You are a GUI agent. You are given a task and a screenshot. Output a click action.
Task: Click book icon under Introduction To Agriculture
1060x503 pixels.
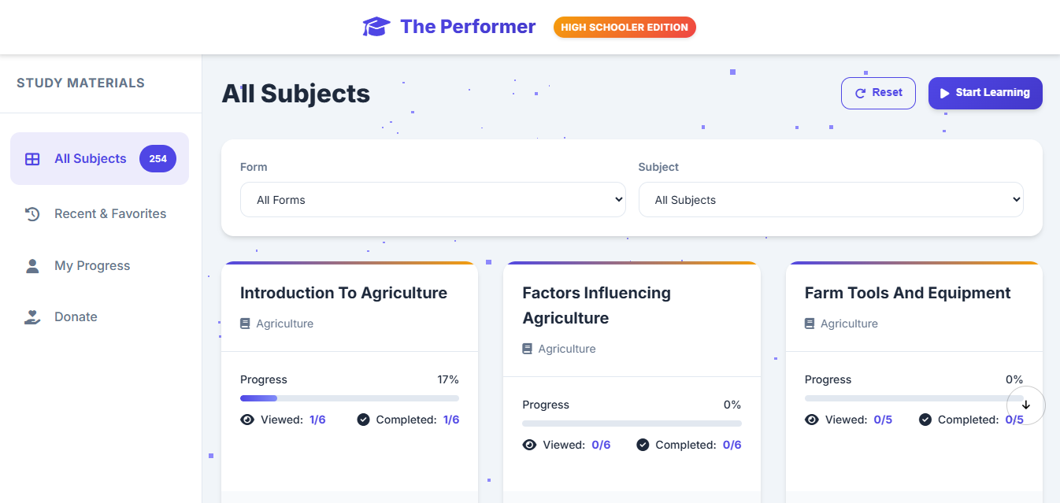(x=246, y=324)
